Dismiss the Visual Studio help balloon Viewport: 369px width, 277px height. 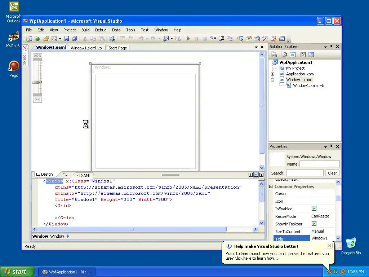pos(329,246)
